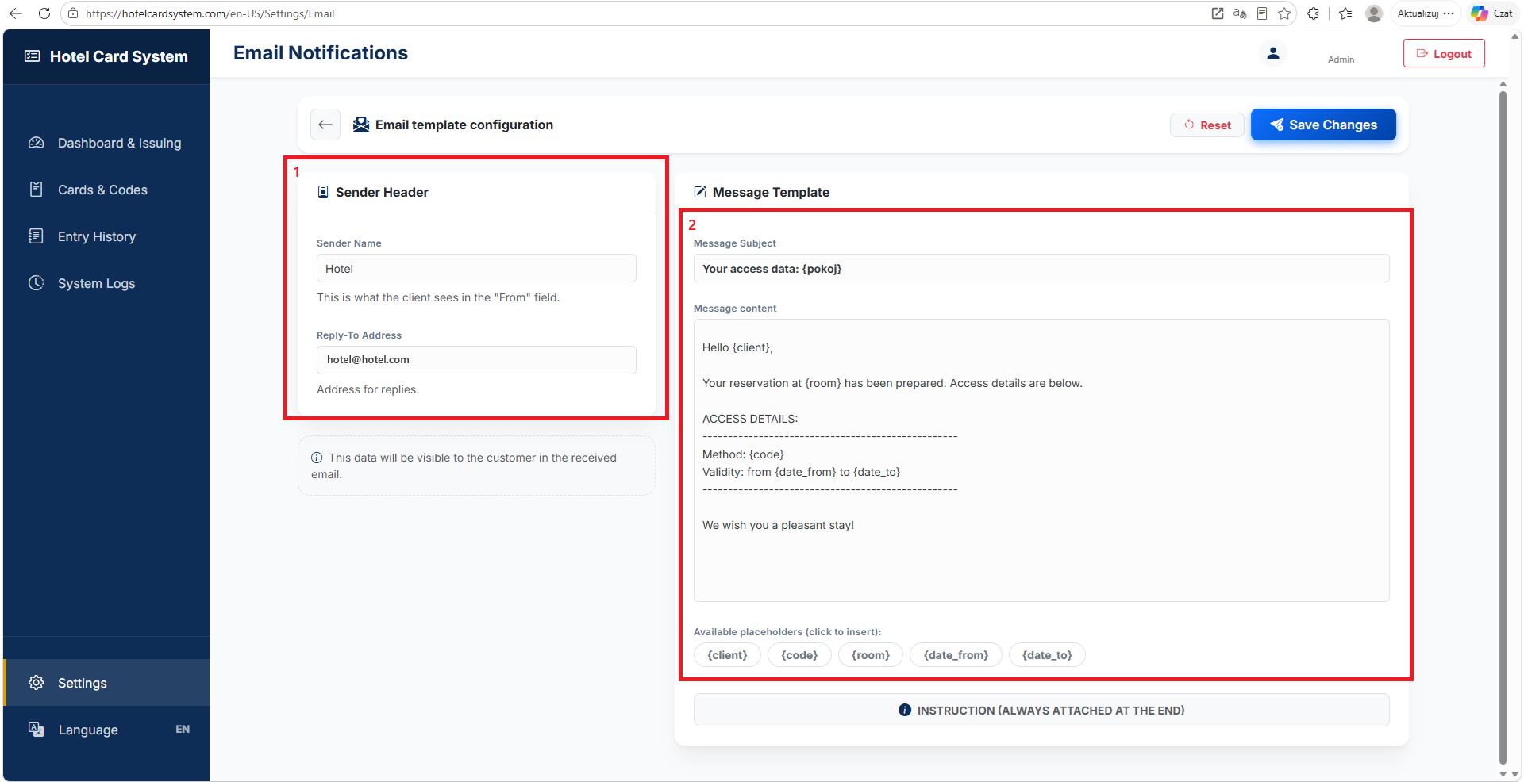Click the Save Changes button
1524x782 pixels.
[x=1323, y=125]
